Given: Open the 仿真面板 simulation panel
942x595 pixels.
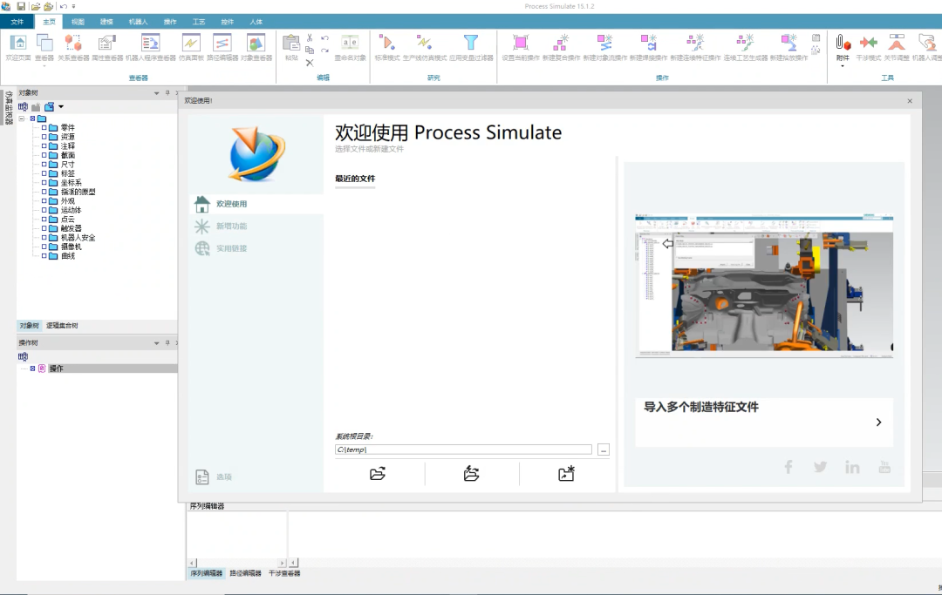Looking at the screenshot, I should 191,47.
